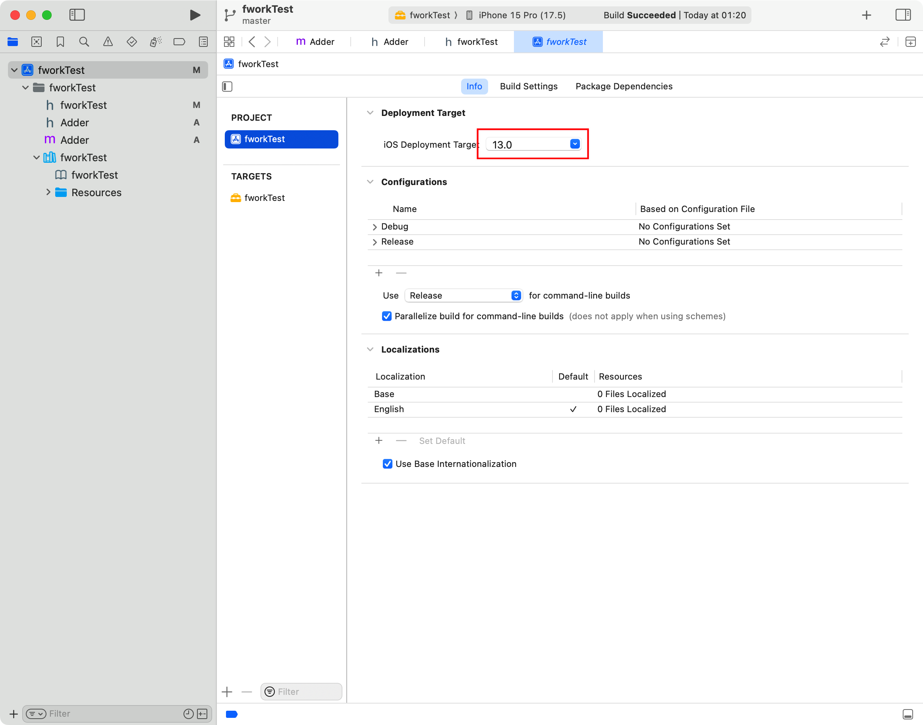
Task: Open the Report navigator icon
Action: (203, 42)
